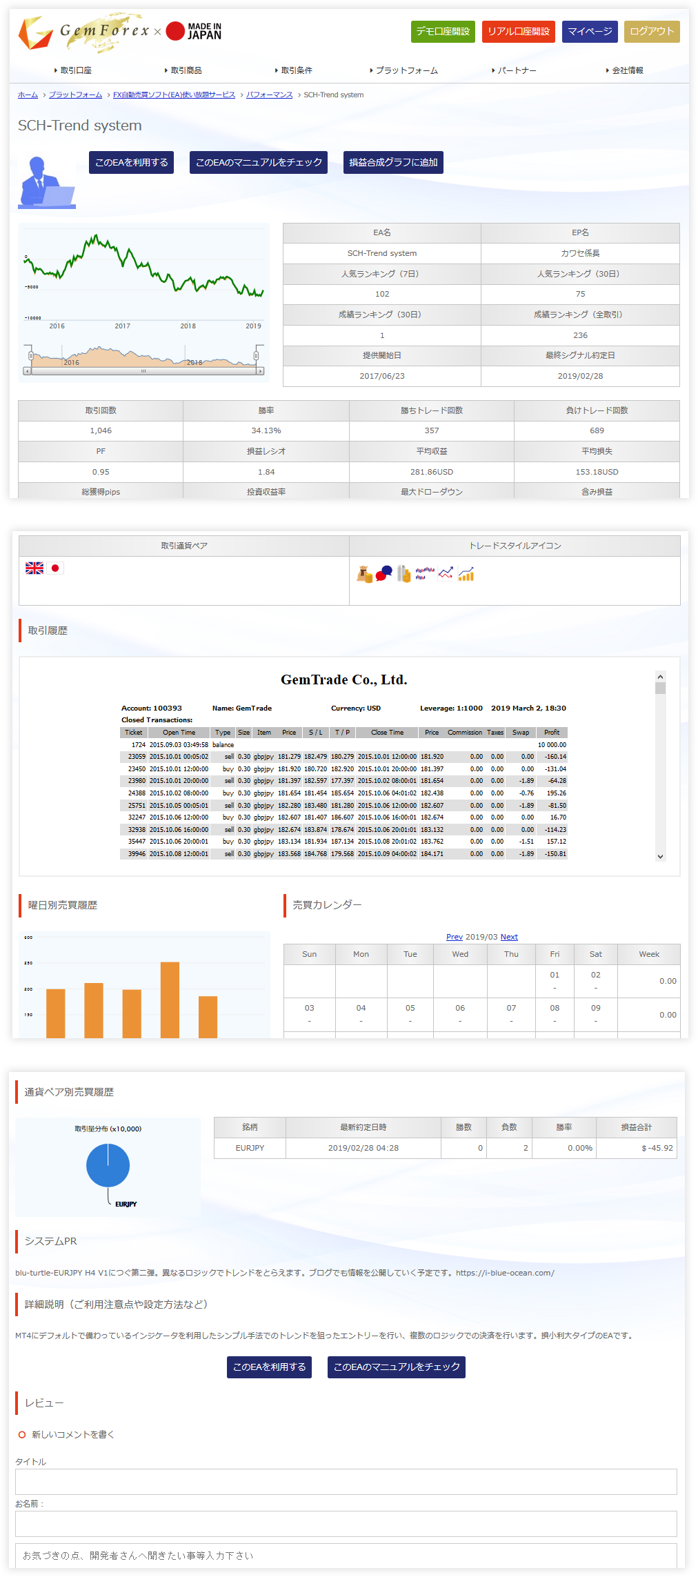Click the money bag trade style icon

click(x=364, y=574)
